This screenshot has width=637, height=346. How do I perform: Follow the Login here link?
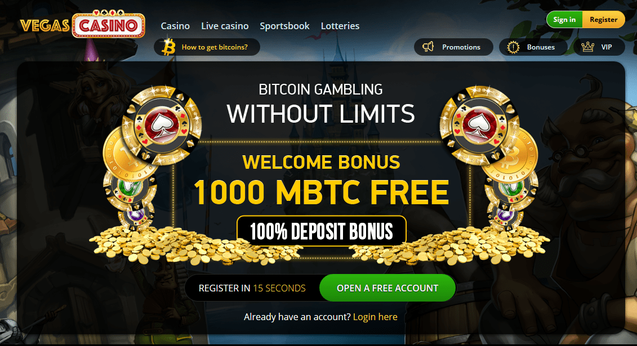[x=375, y=317]
